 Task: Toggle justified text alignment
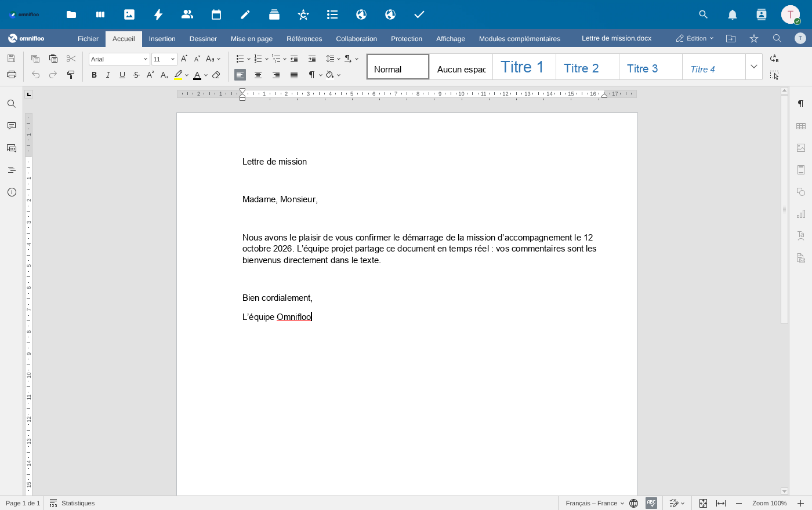pos(294,75)
